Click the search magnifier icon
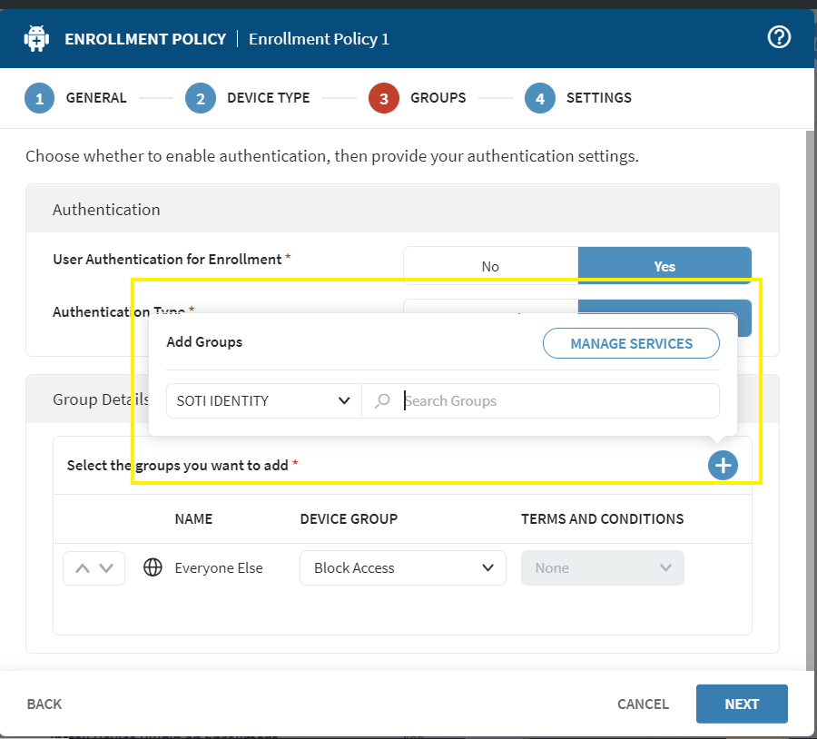This screenshot has height=739, width=817. (382, 400)
